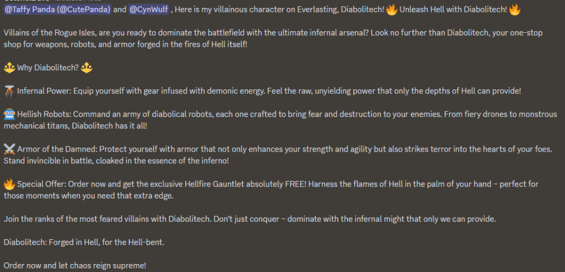The height and width of the screenshot is (272, 565).
Task: Click the fire emoji beside Special Offer
Action: [10, 184]
